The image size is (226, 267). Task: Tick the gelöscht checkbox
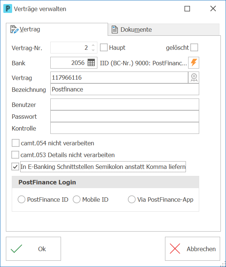click(194, 47)
